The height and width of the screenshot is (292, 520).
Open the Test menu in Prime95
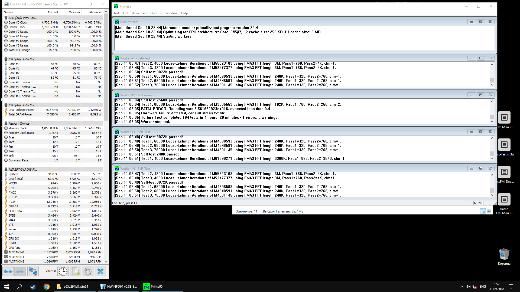116,13
